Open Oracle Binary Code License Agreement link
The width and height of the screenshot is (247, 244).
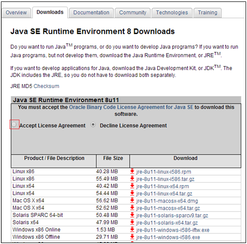pyautogui.click(x=131, y=107)
